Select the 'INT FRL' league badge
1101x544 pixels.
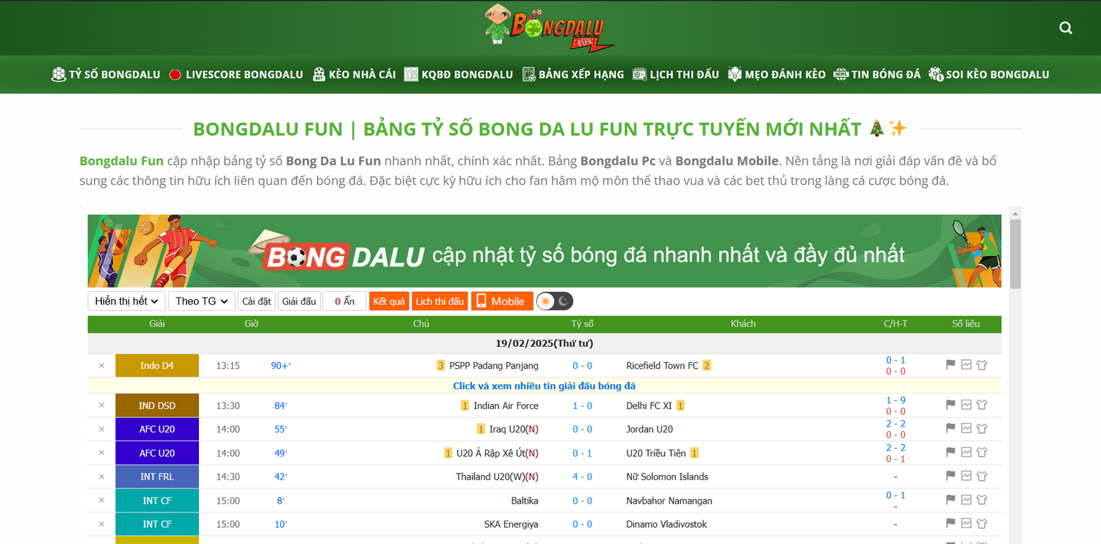157,477
